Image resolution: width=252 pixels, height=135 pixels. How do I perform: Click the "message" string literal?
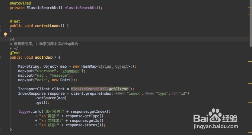tap(59, 75)
